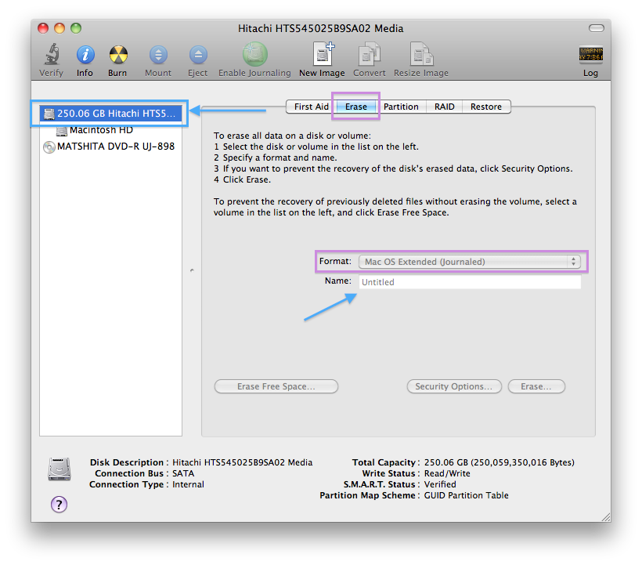Click the Resize Image toolbar icon
642x565 pixels.
click(421, 53)
